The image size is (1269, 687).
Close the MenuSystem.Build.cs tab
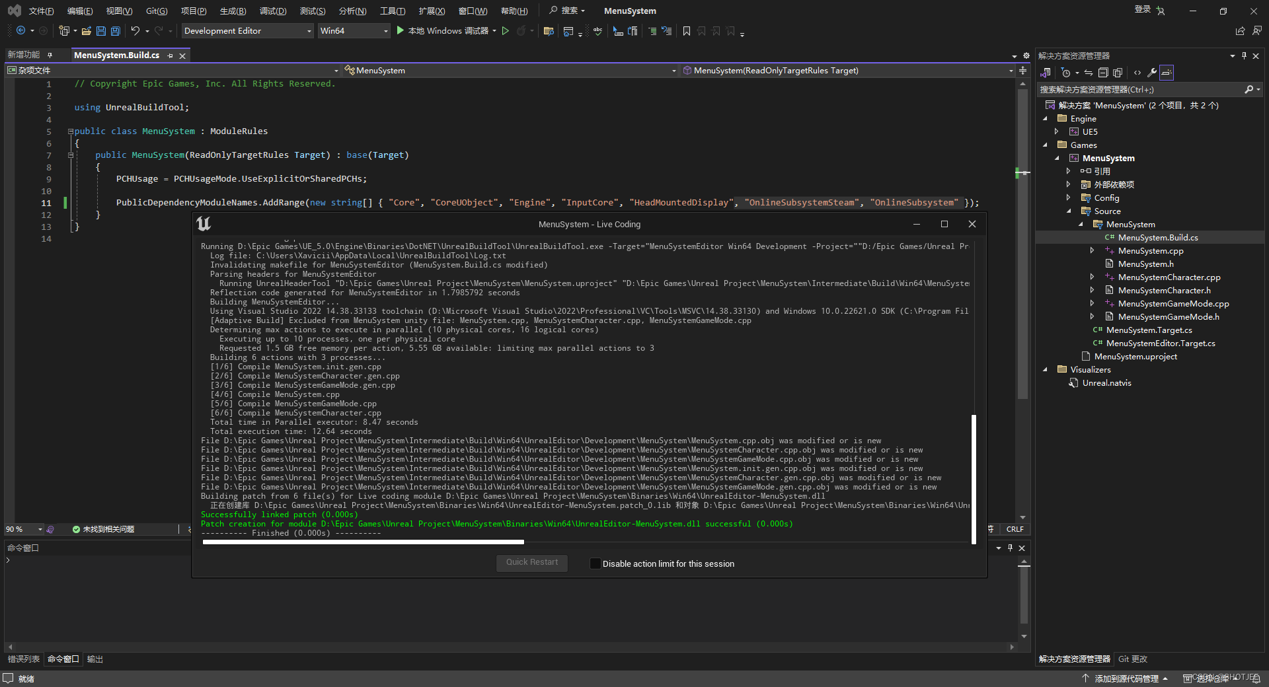pos(182,55)
